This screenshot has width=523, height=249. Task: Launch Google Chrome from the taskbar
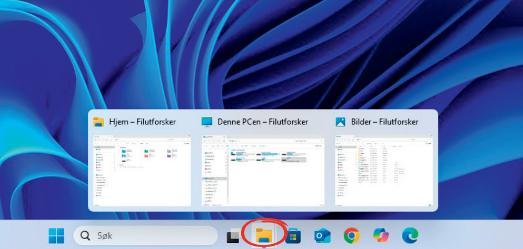[x=351, y=236]
